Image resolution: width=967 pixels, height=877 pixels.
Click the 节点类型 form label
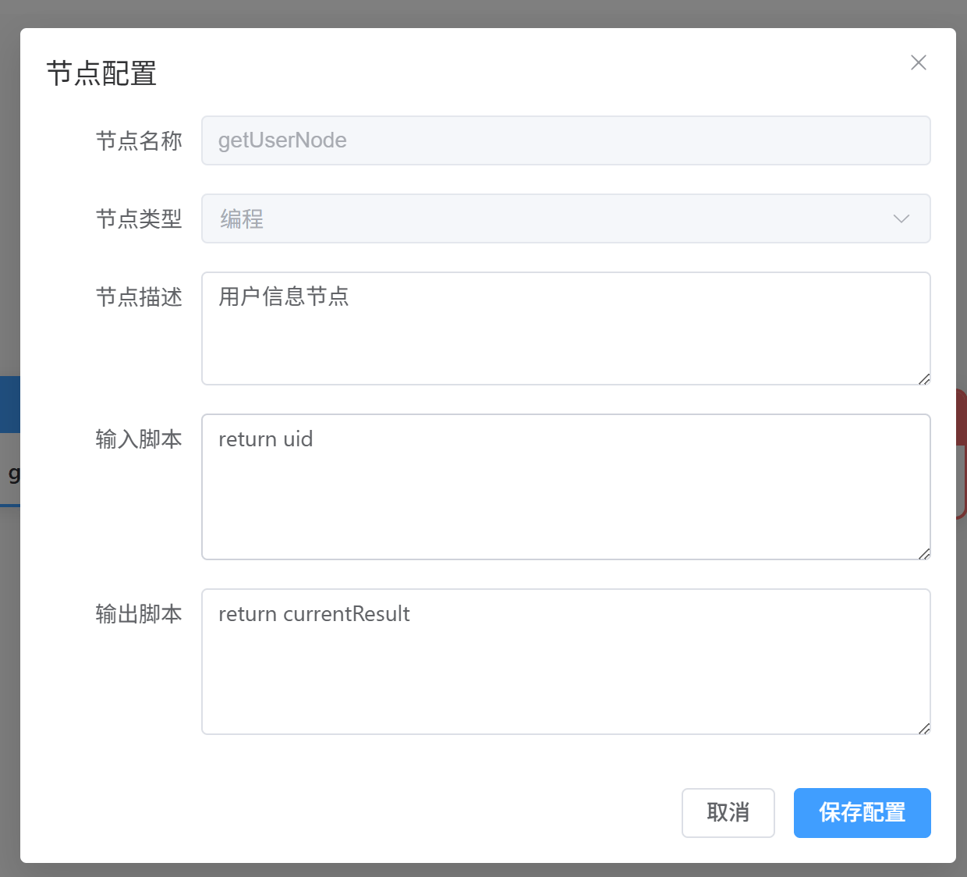139,218
